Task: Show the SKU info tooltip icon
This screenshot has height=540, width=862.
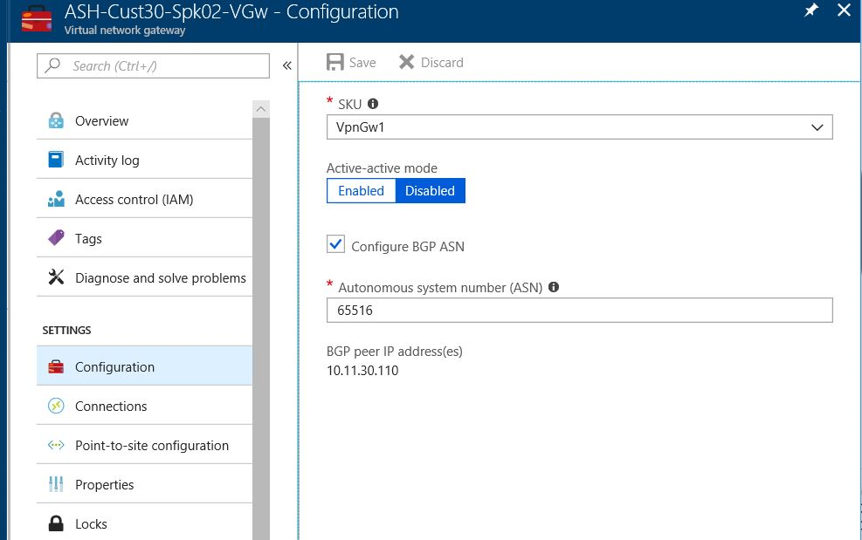Action: 373,104
